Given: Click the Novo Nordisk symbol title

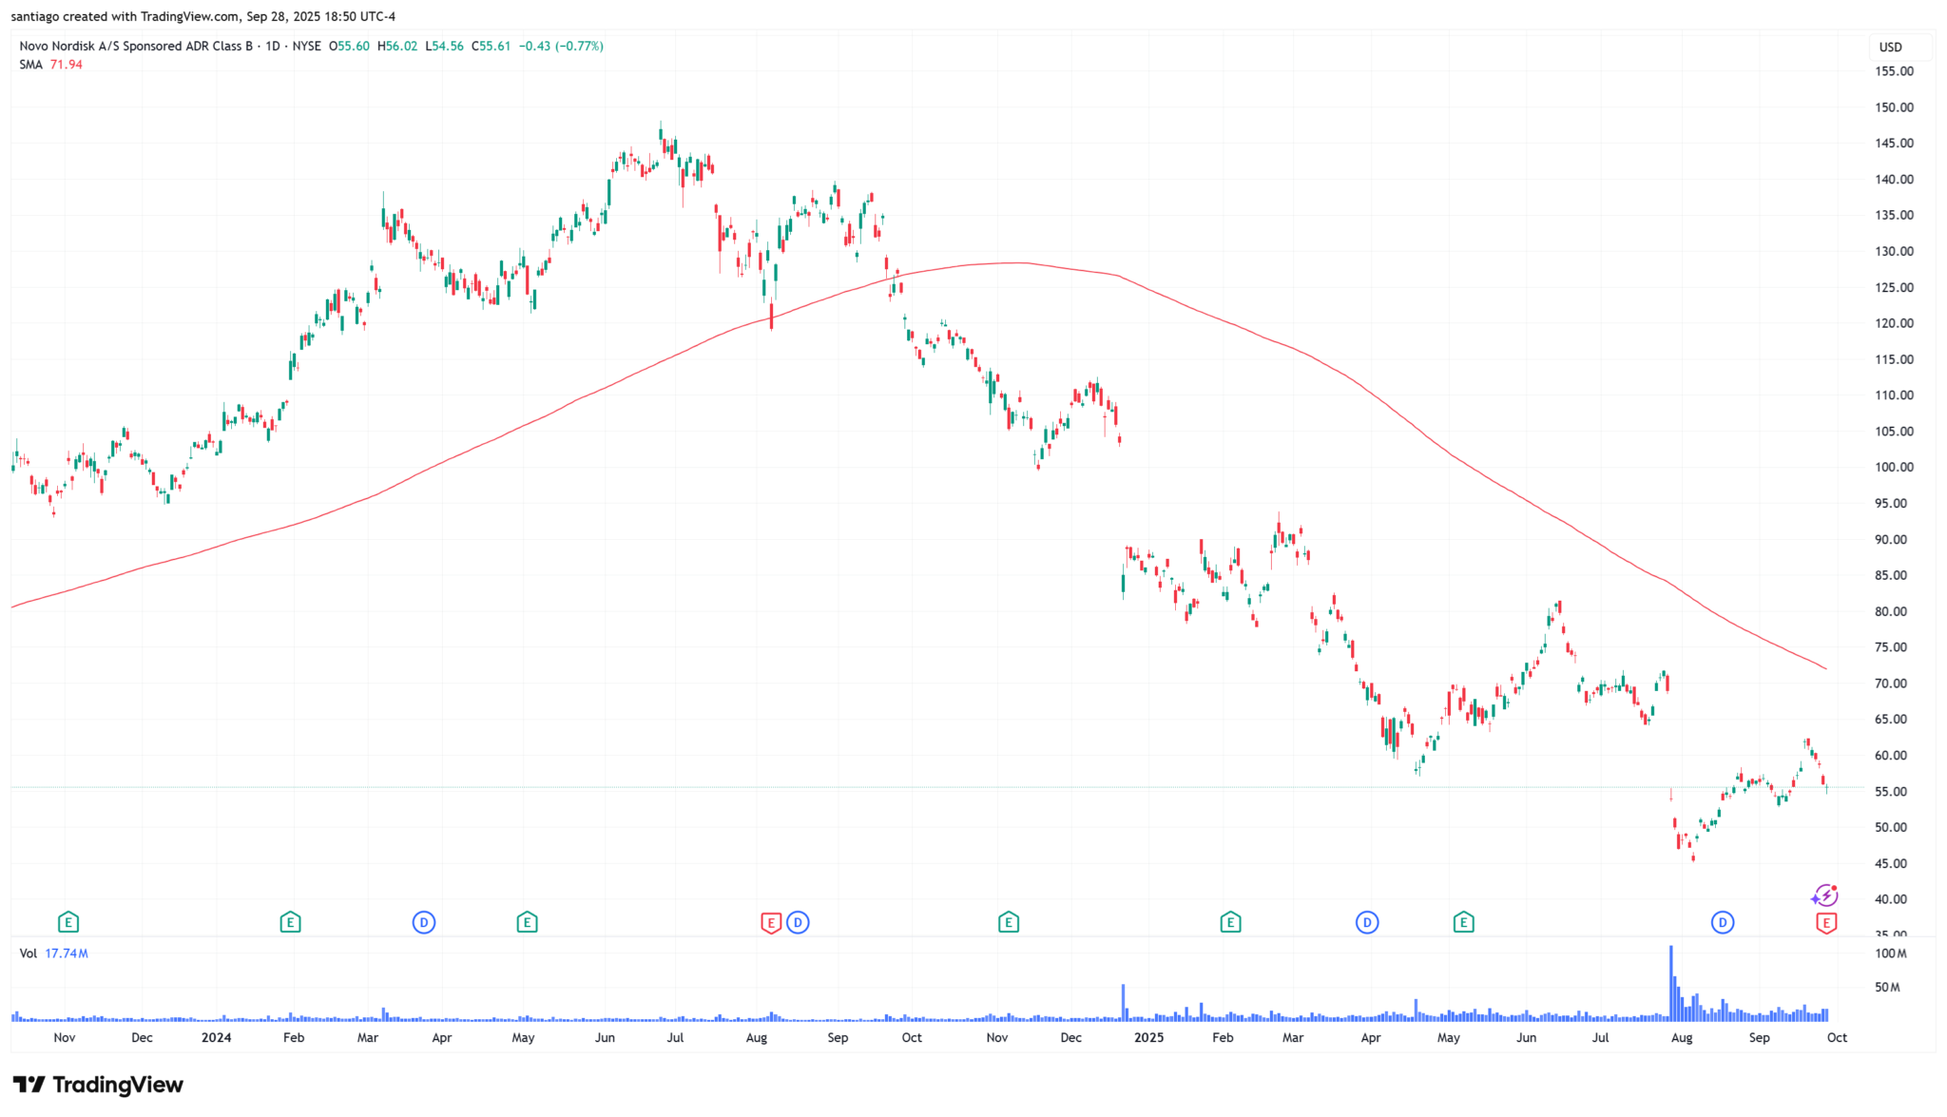Looking at the screenshot, I should tap(136, 46).
